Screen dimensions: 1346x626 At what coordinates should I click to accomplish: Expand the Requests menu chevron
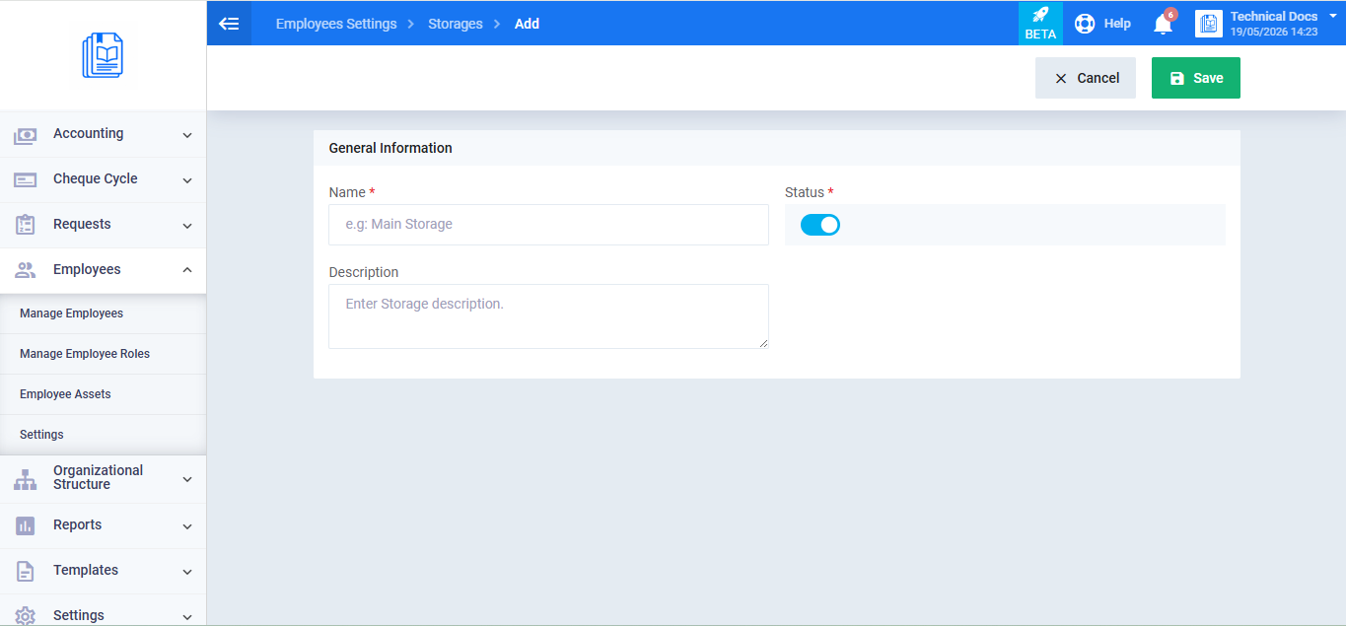click(187, 226)
